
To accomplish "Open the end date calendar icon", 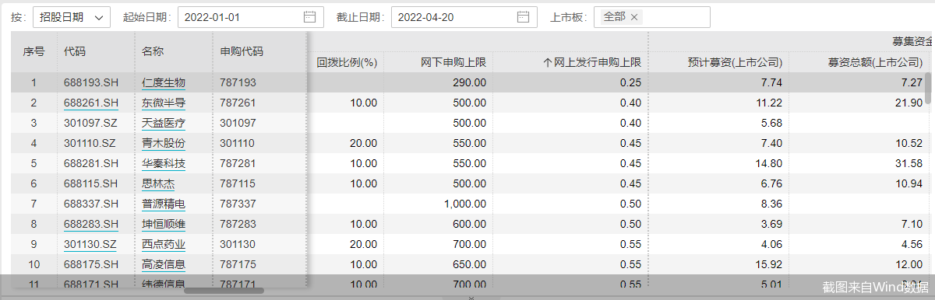I will tap(523, 17).
